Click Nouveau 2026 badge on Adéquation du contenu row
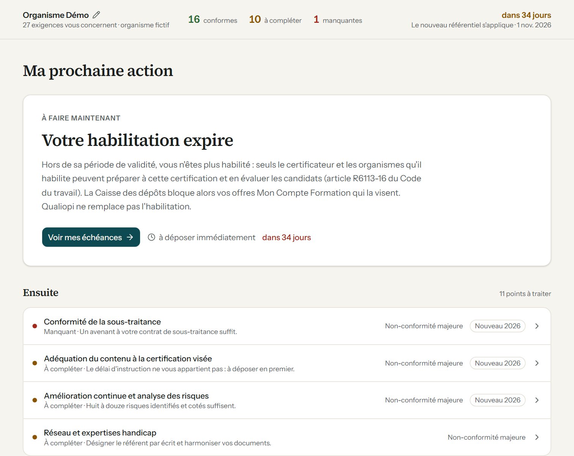 coord(498,363)
